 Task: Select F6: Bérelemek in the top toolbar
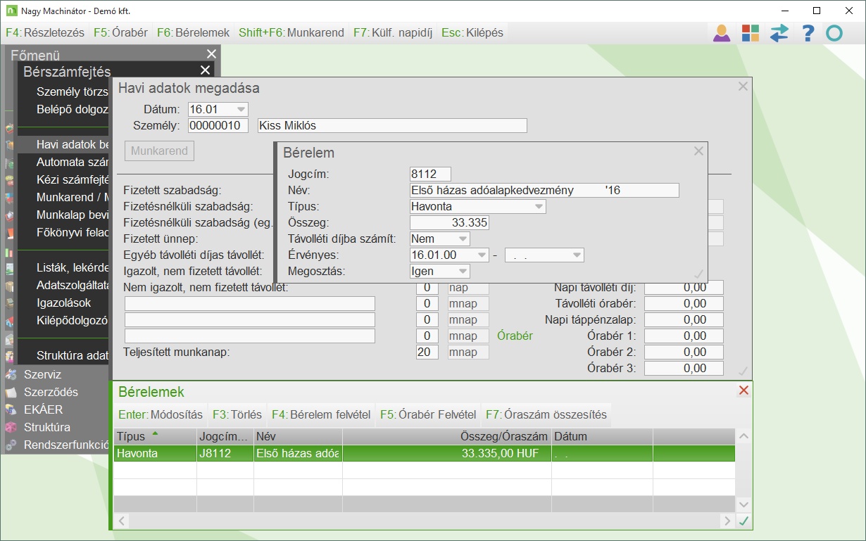click(193, 33)
